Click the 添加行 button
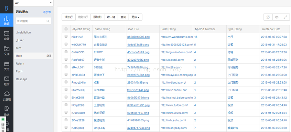Screen dimensions: 291x132 pyautogui.click(x=69, y=17)
